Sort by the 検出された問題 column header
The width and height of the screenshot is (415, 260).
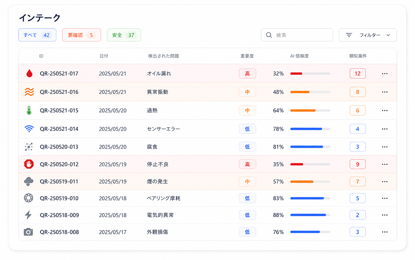coord(164,56)
